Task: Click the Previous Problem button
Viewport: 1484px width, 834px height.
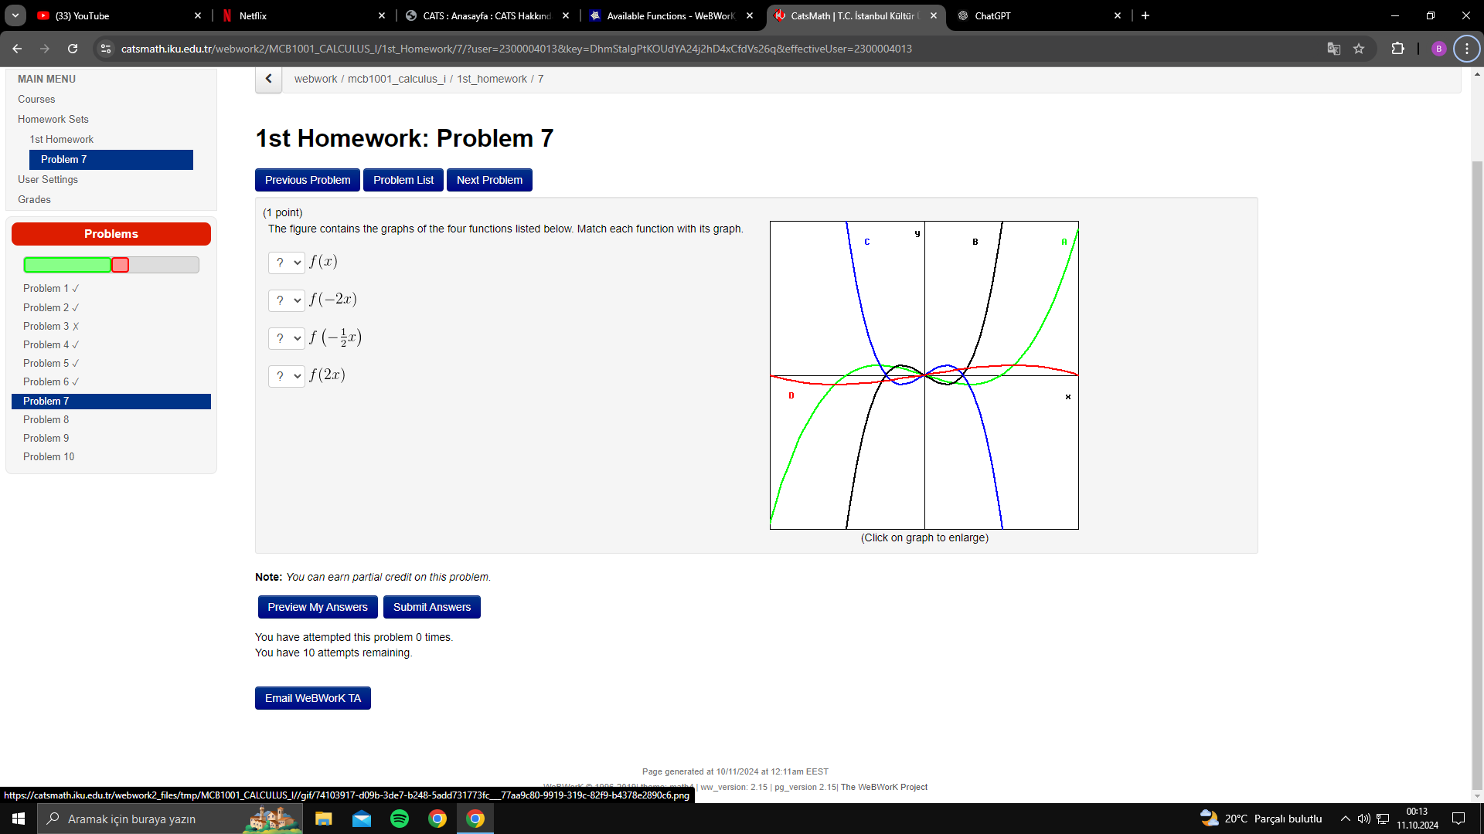Action: point(308,180)
